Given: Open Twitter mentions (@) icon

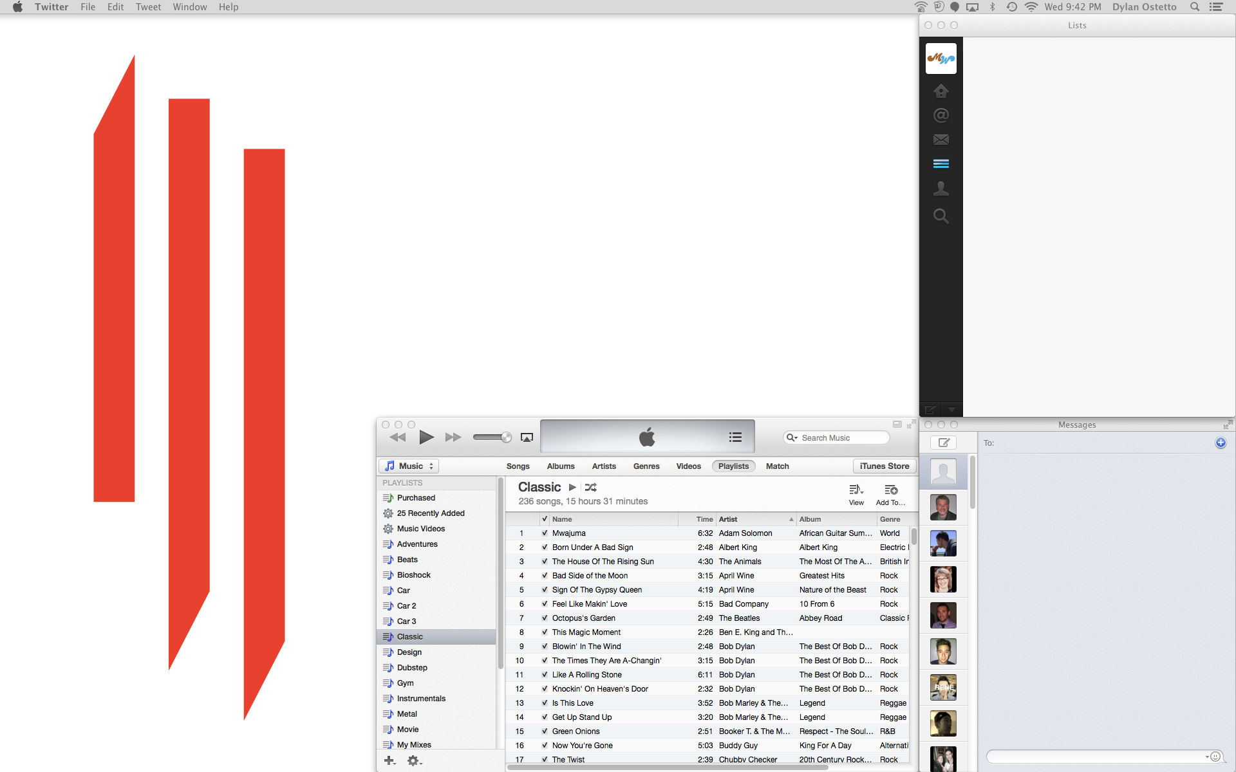Looking at the screenshot, I should [941, 115].
